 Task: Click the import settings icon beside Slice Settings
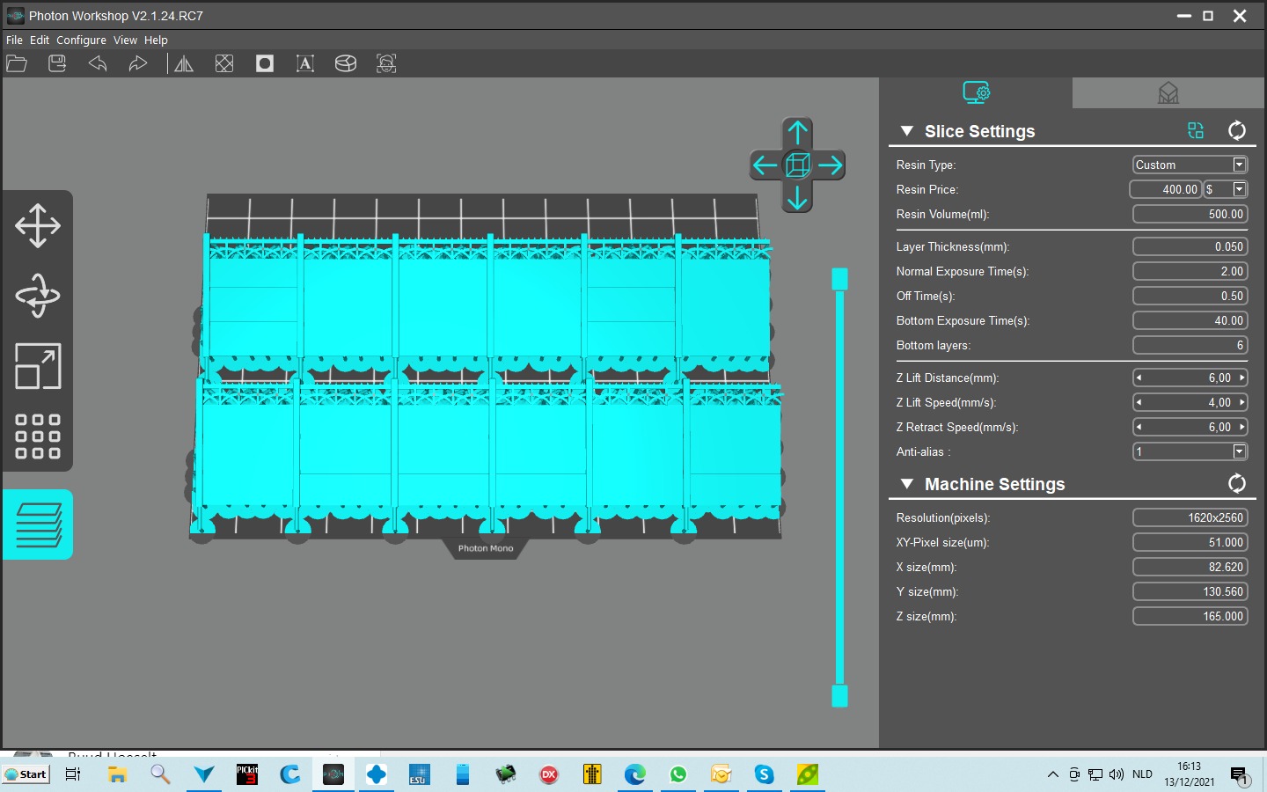(1196, 131)
